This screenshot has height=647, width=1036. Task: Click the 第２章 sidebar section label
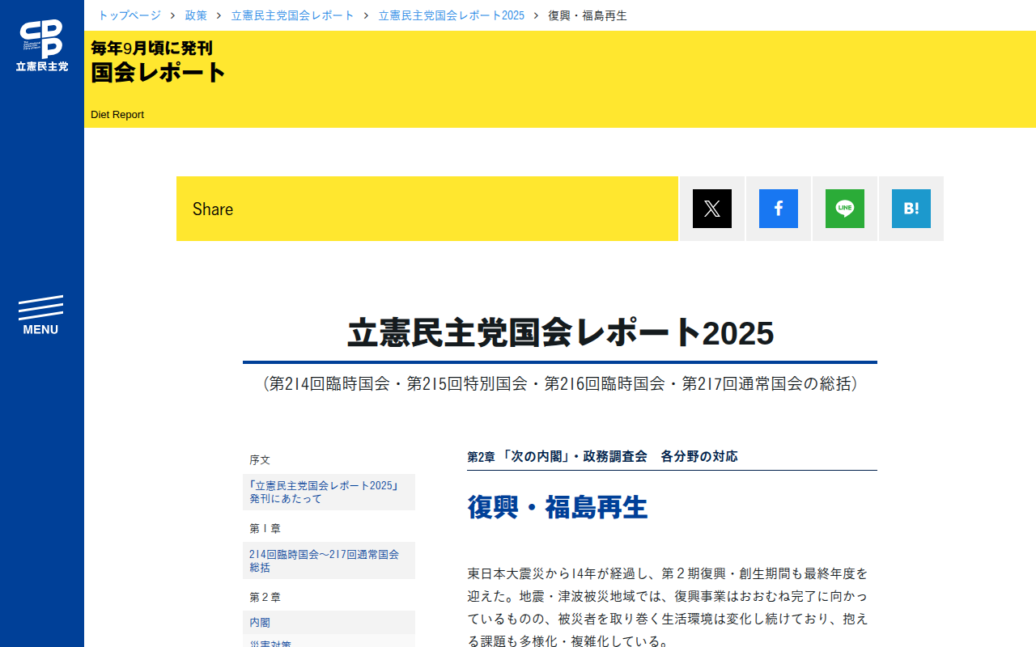(265, 597)
